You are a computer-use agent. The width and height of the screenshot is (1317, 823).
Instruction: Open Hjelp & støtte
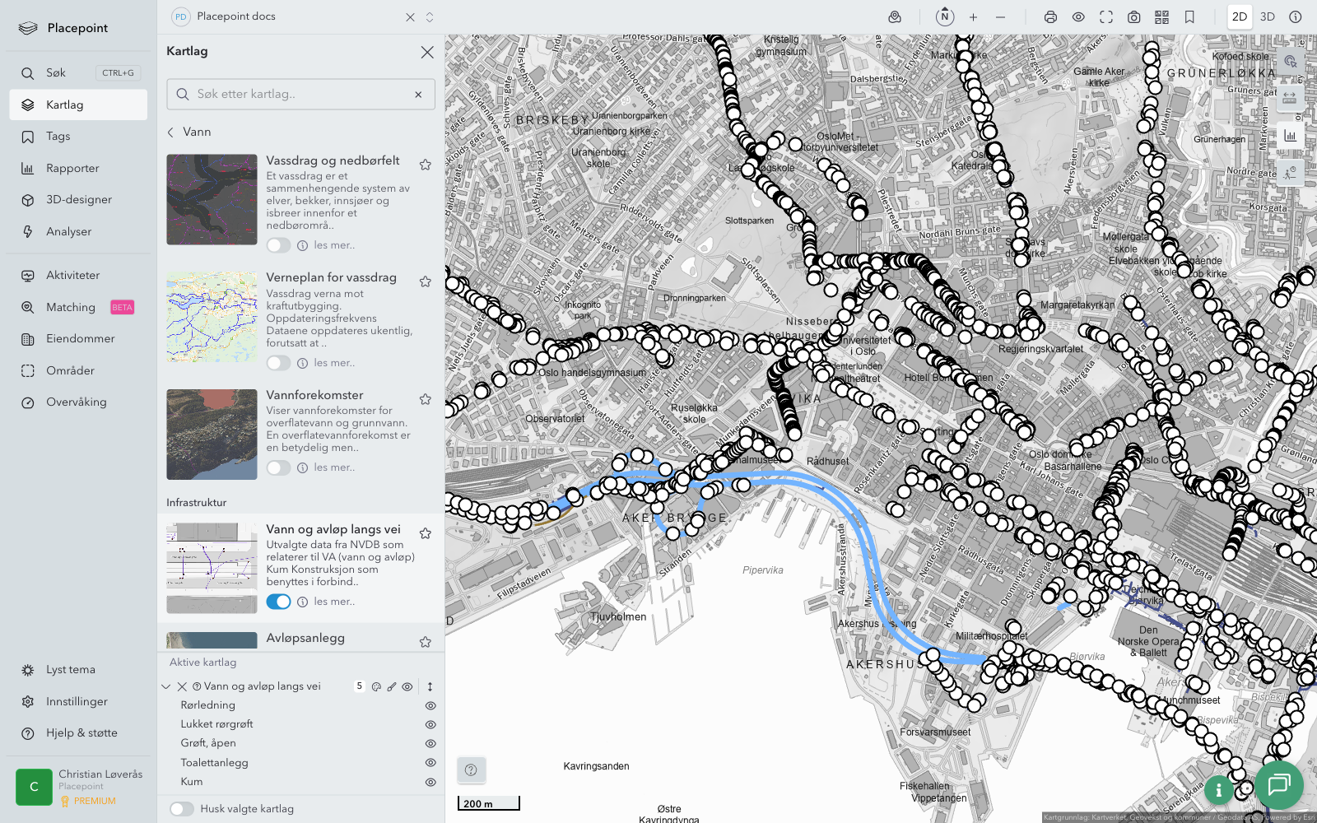click(81, 733)
